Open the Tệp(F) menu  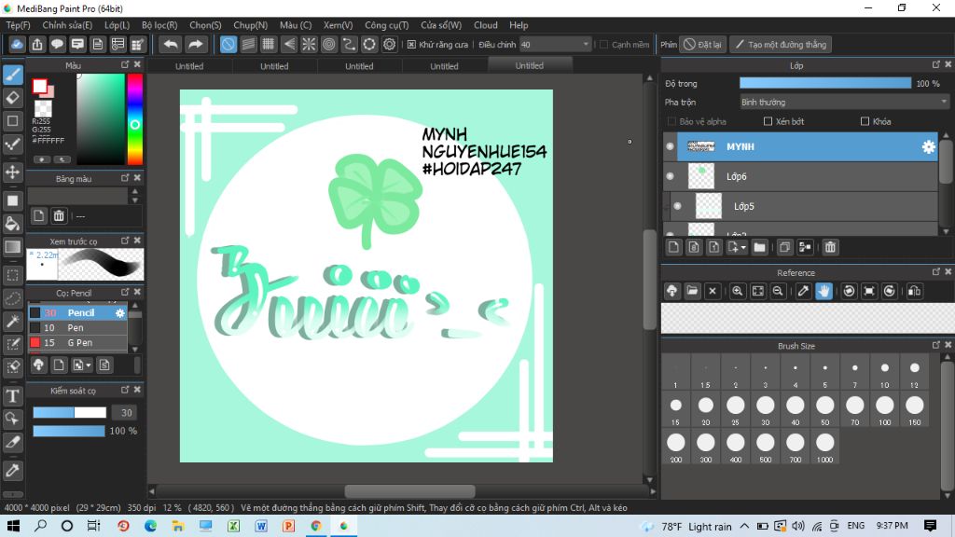pyautogui.click(x=19, y=25)
